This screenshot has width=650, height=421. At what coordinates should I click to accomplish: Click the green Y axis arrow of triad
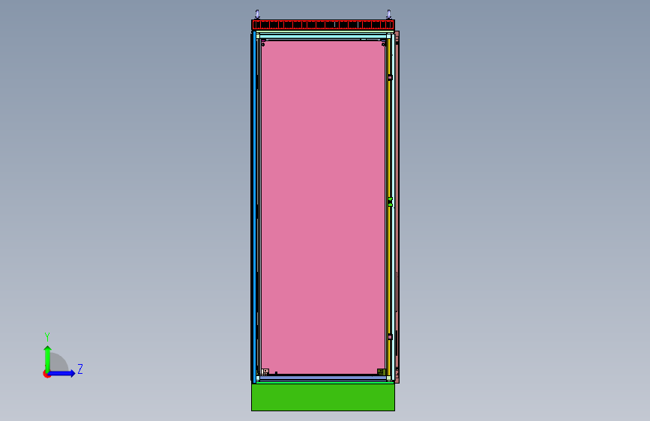(48, 358)
